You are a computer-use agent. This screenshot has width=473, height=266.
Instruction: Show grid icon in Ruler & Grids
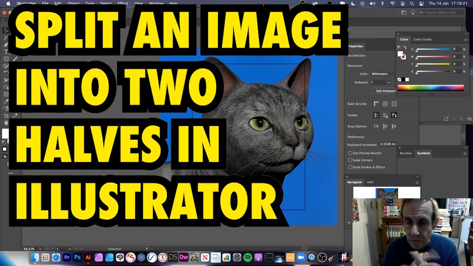pyautogui.click(x=385, y=104)
